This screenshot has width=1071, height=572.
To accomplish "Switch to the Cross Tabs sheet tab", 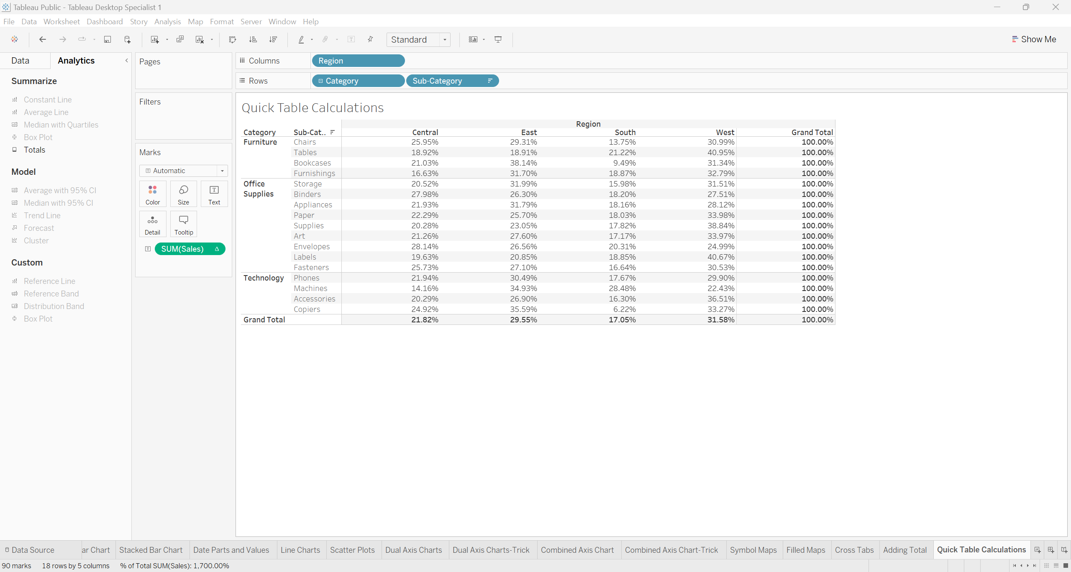I will tap(854, 550).
